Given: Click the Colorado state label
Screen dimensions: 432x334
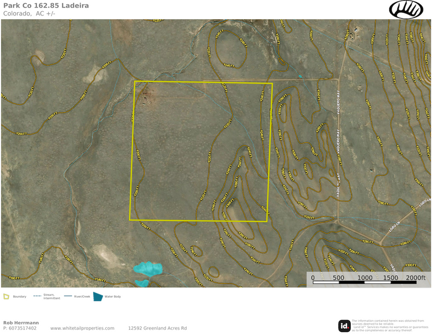Looking at the screenshot, I should click(x=18, y=13).
